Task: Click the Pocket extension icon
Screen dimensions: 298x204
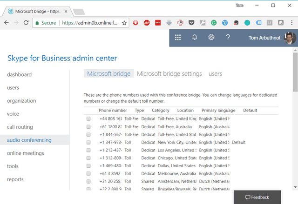Action: click(x=191, y=23)
